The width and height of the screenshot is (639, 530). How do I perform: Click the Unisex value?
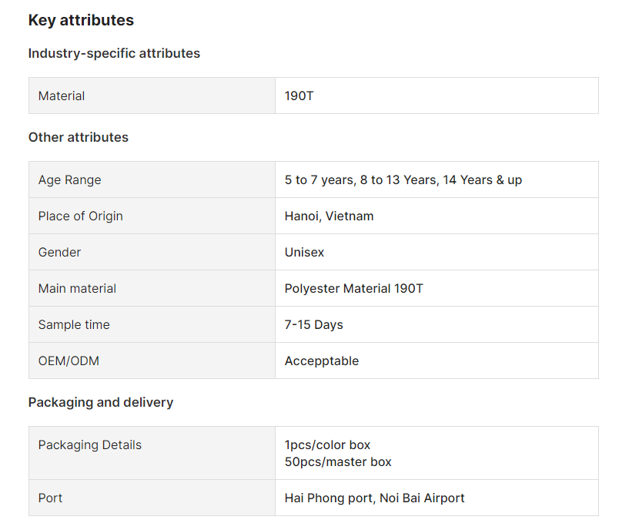[304, 253]
